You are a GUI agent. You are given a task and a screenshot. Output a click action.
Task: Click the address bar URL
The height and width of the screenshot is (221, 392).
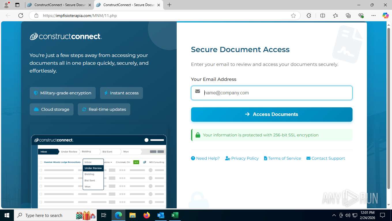click(x=80, y=16)
